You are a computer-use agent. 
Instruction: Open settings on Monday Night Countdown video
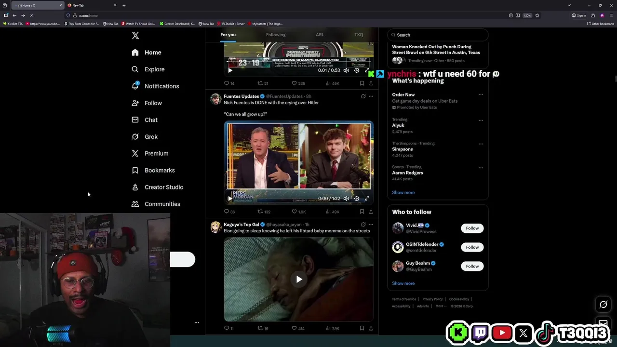click(357, 70)
